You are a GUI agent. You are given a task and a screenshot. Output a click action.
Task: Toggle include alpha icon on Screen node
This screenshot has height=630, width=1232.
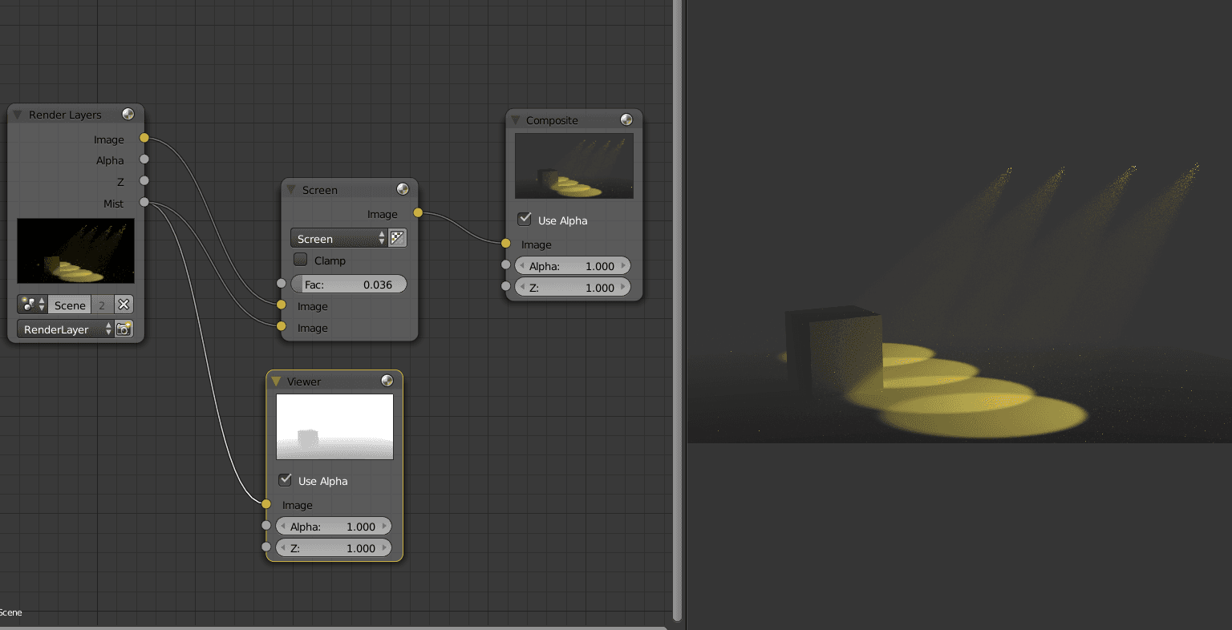tap(398, 238)
